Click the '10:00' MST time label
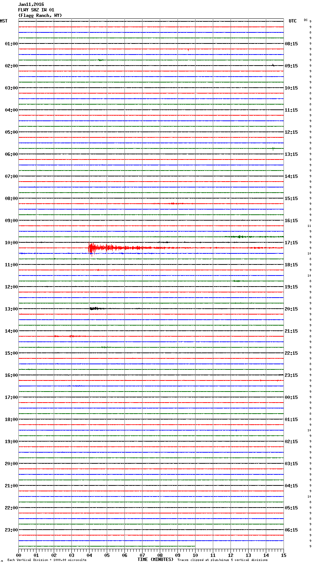 point(11,243)
